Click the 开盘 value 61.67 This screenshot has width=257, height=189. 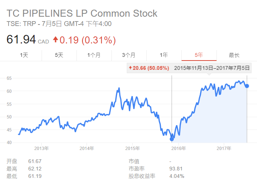click(x=35, y=161)
